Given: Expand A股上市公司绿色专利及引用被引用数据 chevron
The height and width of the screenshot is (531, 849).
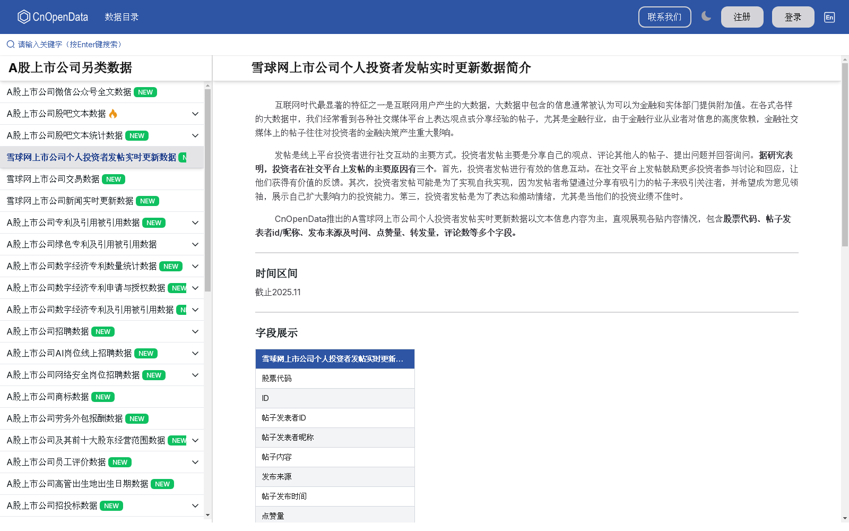Looking at the screenshot, I should (195, 244).
